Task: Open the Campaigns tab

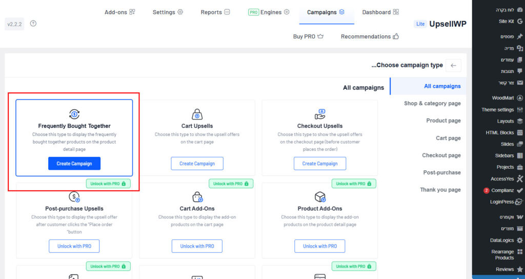Action: click(326, 12)
